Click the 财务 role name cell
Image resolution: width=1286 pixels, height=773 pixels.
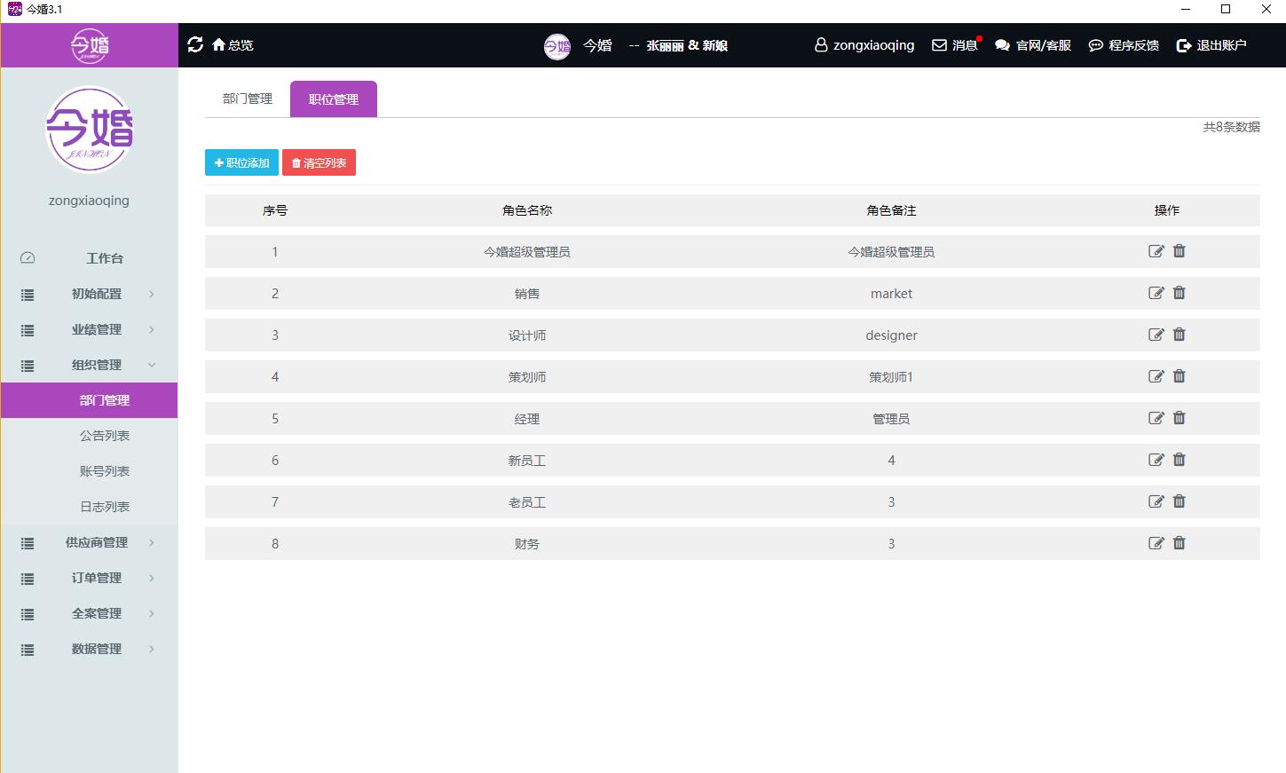[527, 544]
